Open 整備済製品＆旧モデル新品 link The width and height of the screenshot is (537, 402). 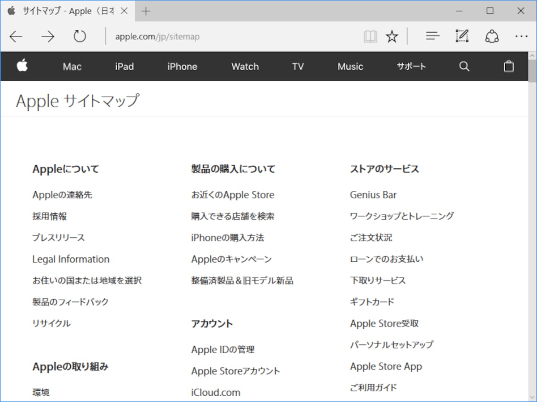242,281
